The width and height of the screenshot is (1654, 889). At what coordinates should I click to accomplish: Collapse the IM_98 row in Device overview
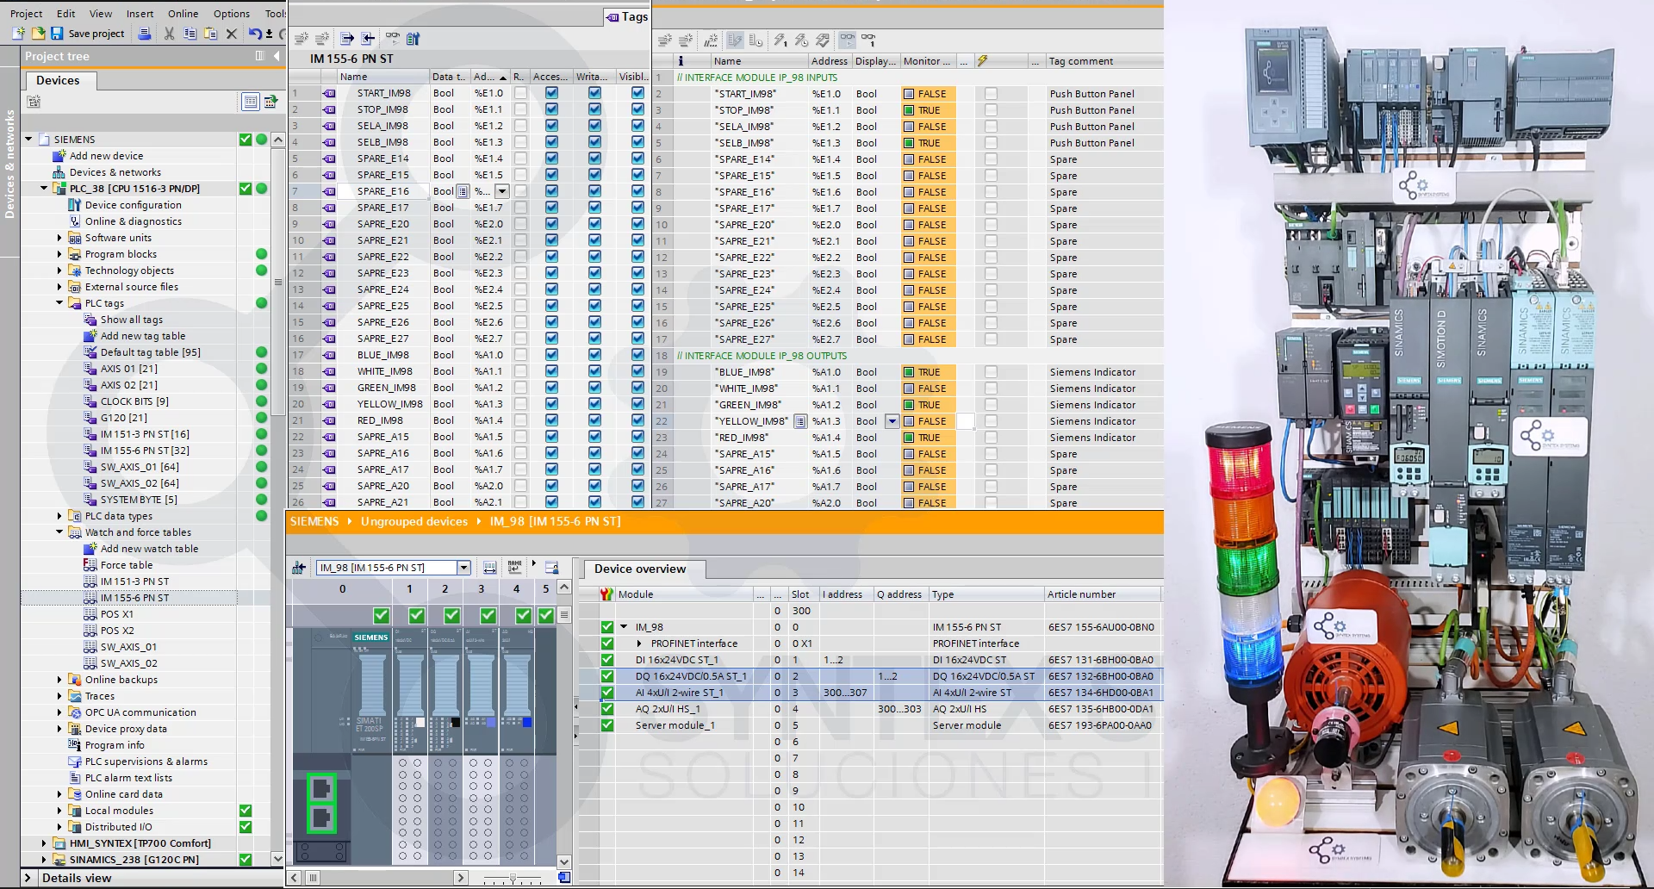(x=624, y=627)
